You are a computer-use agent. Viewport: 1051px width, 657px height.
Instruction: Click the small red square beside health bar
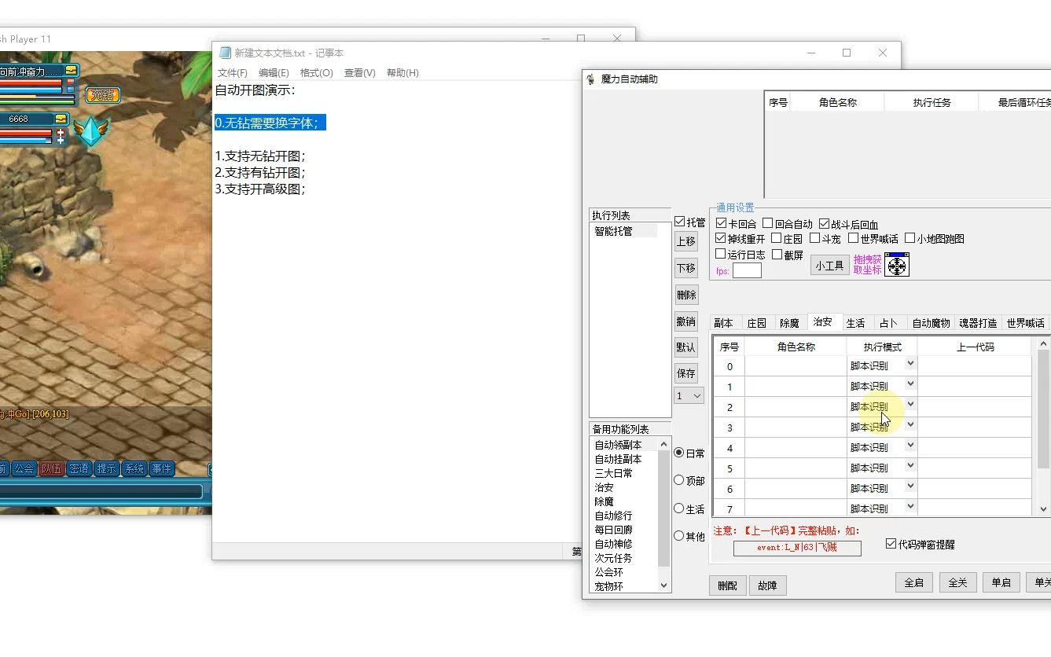(70, 82)
